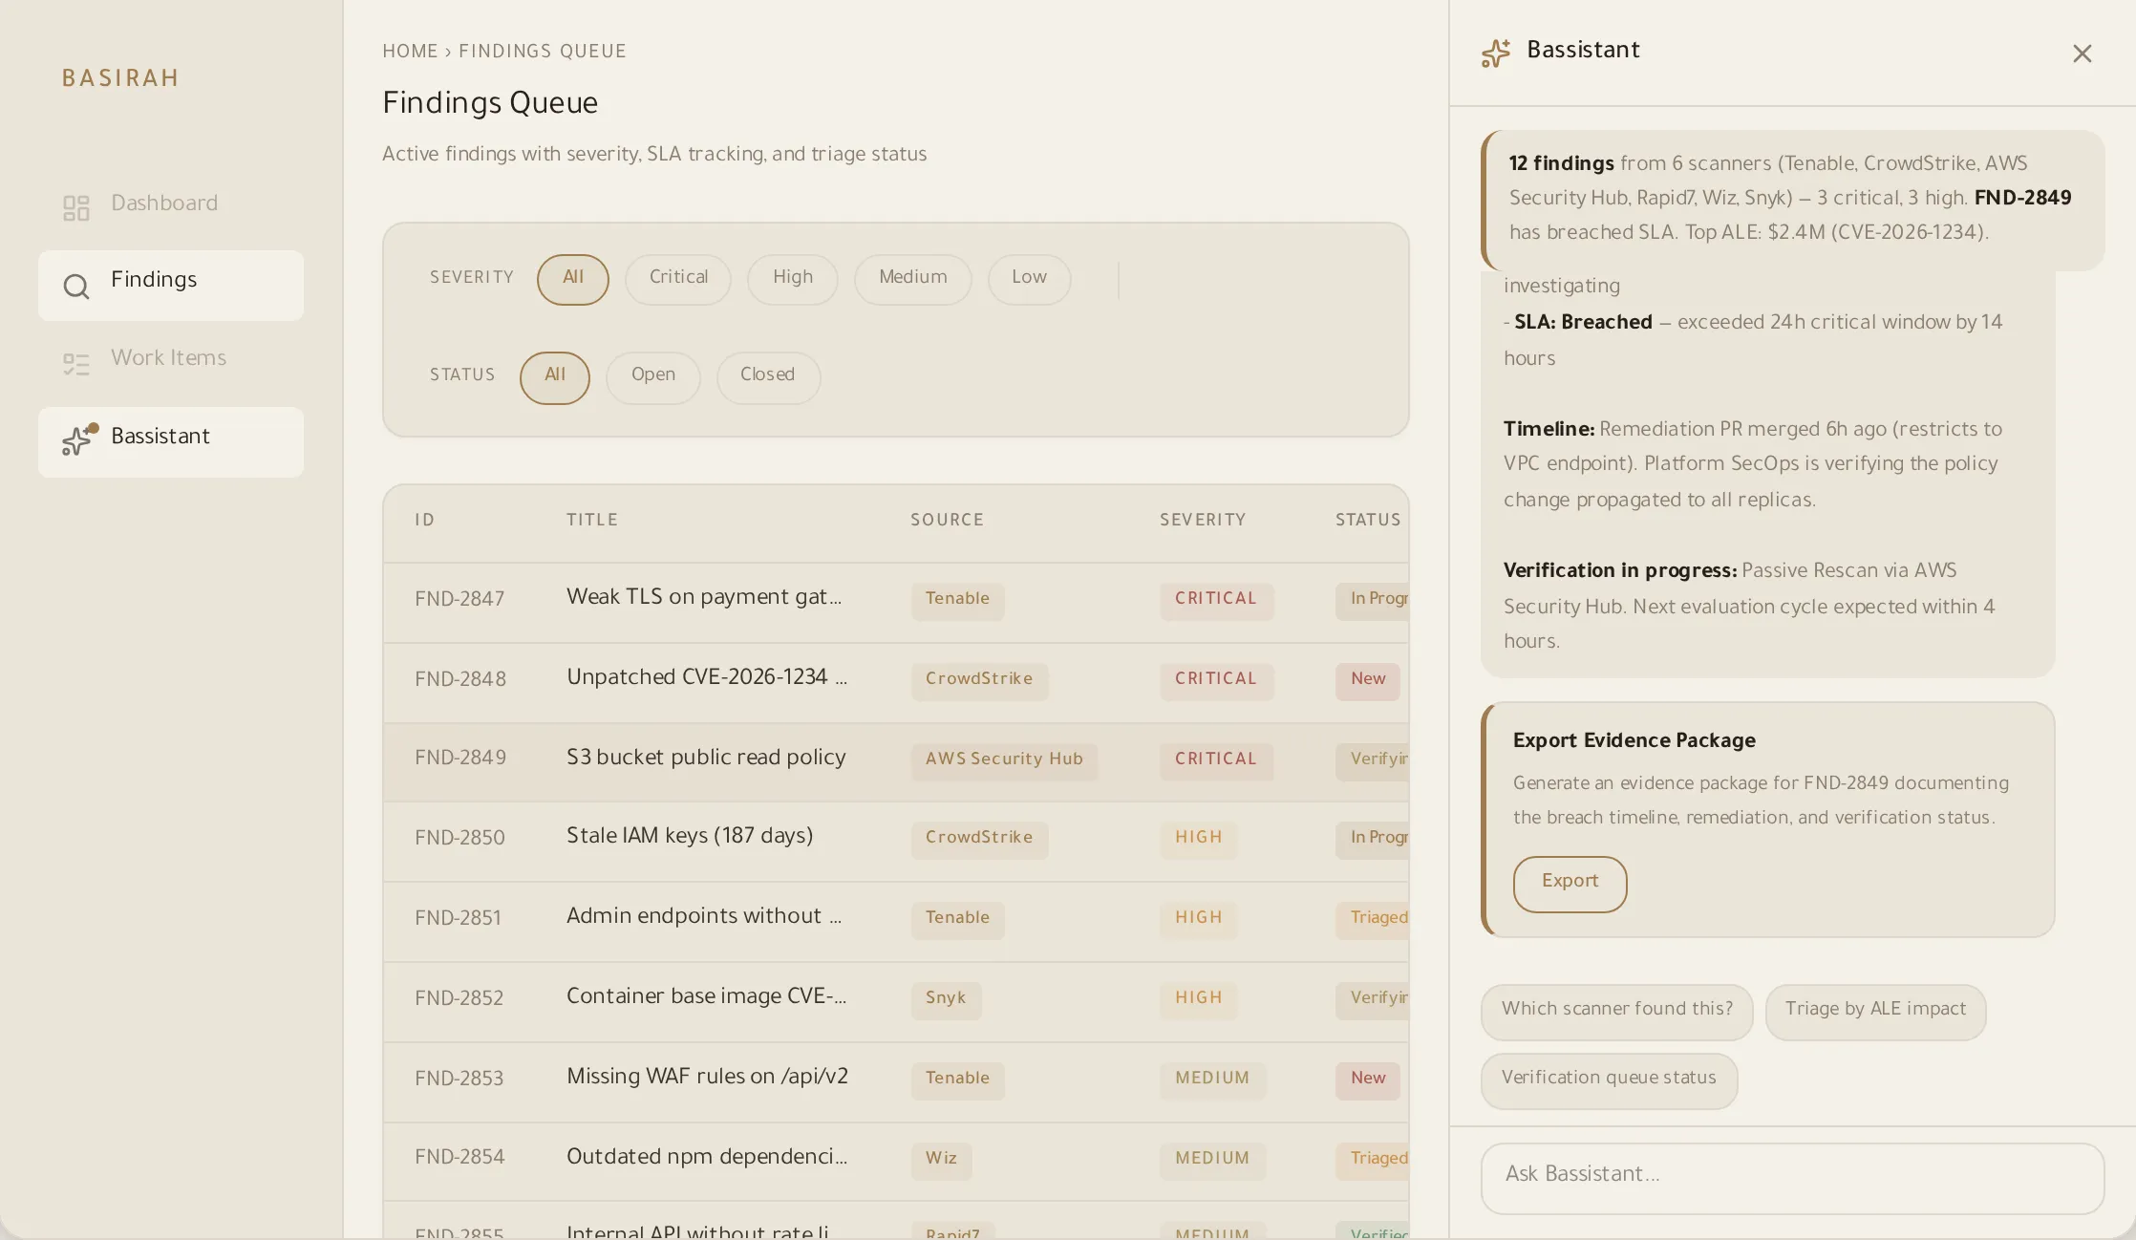Open Work Items in the sidebar
The image size is (2136, 1240).
169,359
